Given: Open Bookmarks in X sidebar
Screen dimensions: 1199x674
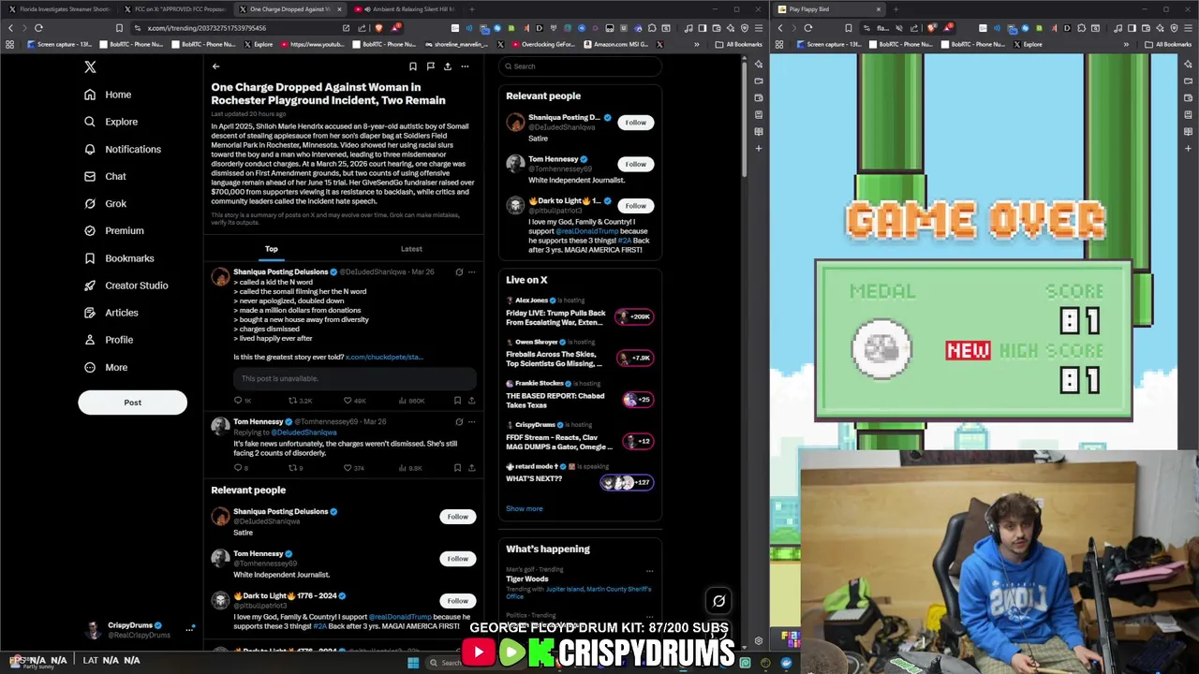Looking at the screenshot, I should tap(118, 258).
